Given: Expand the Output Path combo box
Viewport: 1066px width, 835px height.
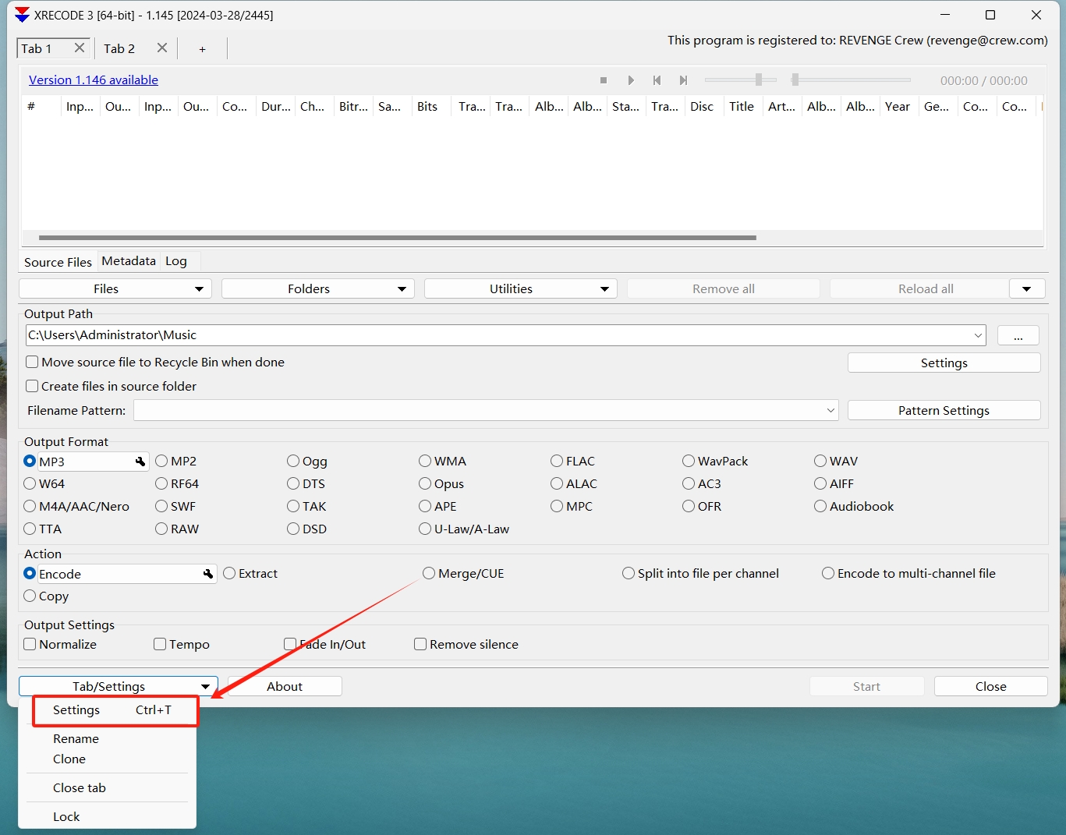Looking at the screenshot, I should [978, 335].
